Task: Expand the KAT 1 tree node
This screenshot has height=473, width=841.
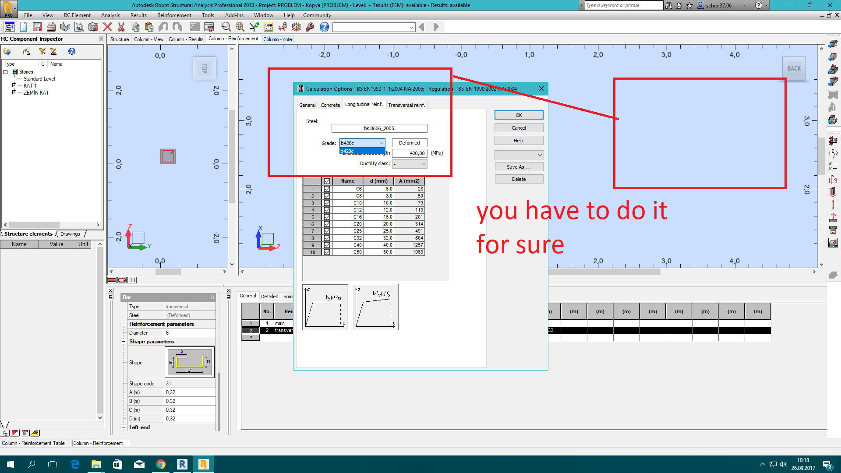Action: pyautogui.click(x=14, y=85)
